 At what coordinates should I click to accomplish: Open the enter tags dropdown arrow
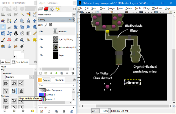[x=74, y=107]
